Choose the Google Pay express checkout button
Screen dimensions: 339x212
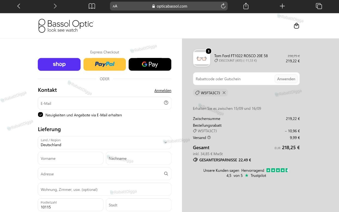[x=150, y=64]
